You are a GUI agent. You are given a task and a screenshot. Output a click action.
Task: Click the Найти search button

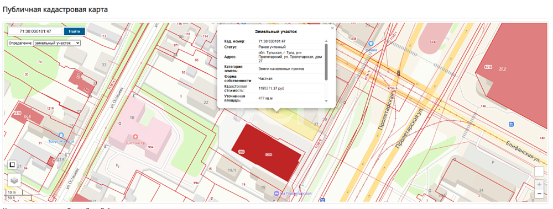(75, 31)
